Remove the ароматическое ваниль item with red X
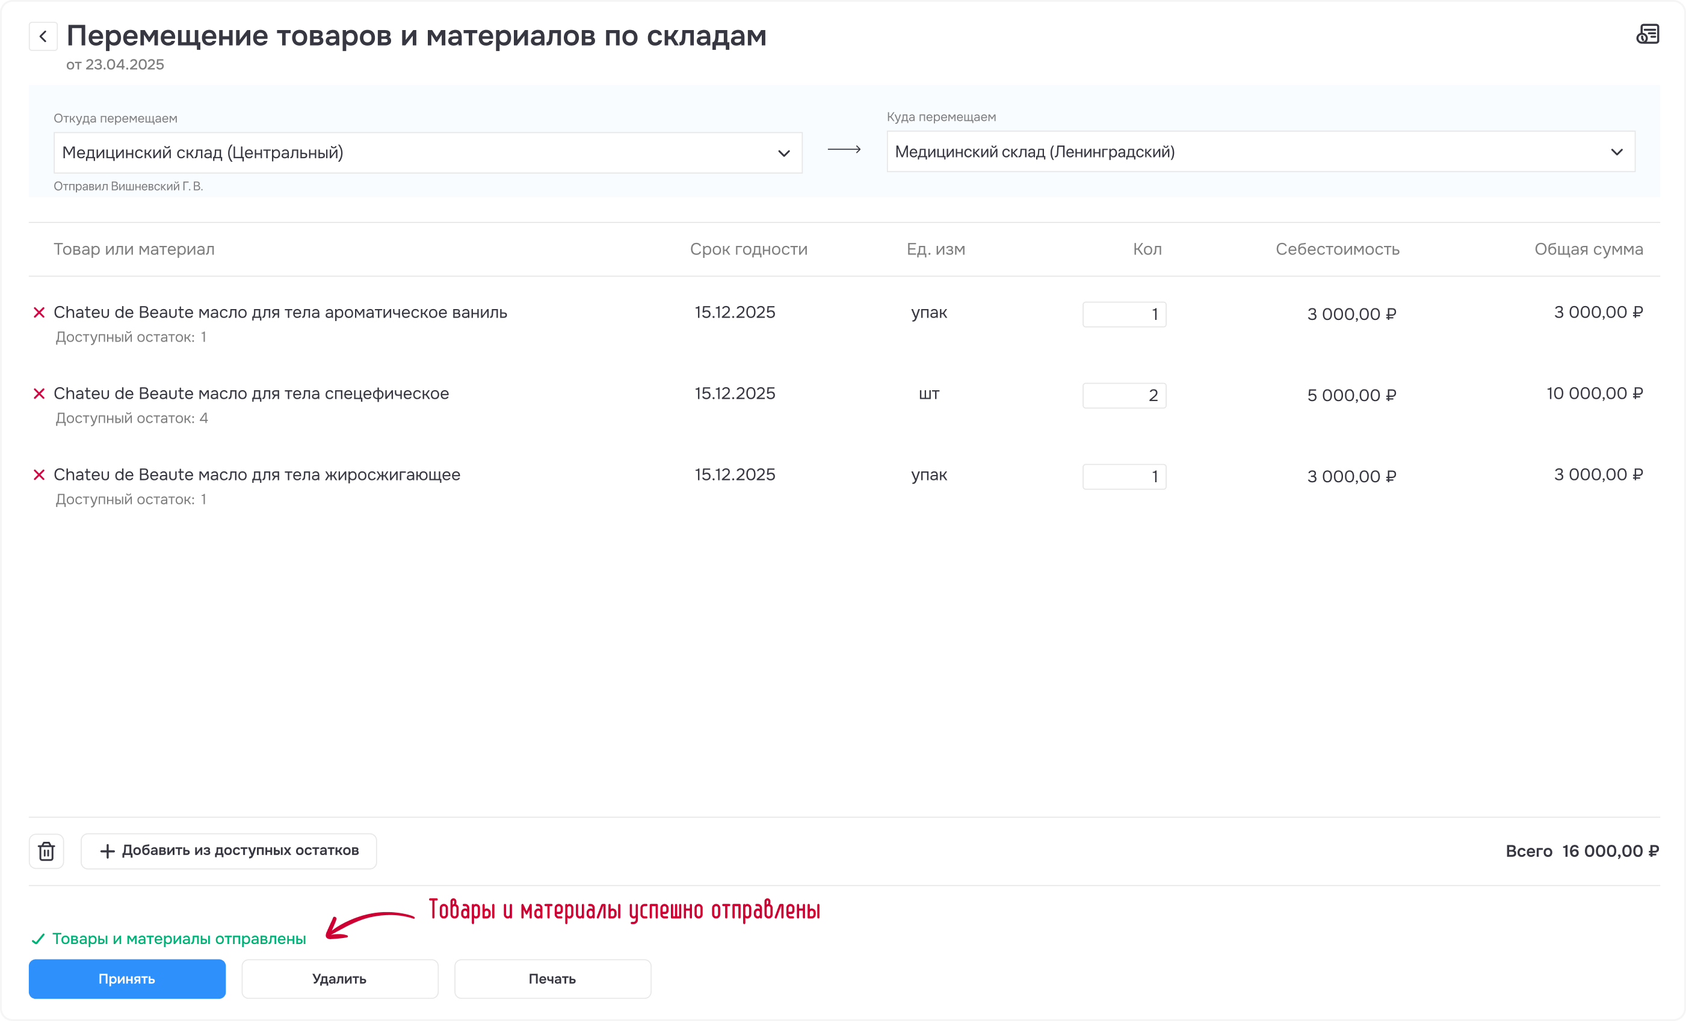 (39, 313)
